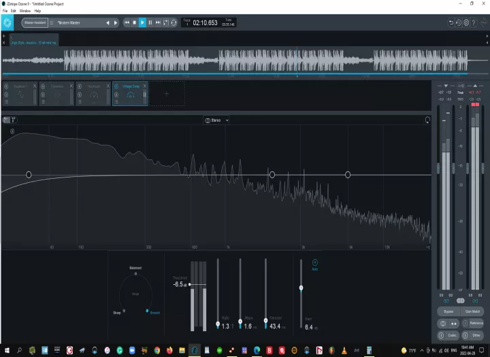The height and width of the screenshot is (357, 490).
Task: Add a module with the plus slot
Action: click(167, 94)
